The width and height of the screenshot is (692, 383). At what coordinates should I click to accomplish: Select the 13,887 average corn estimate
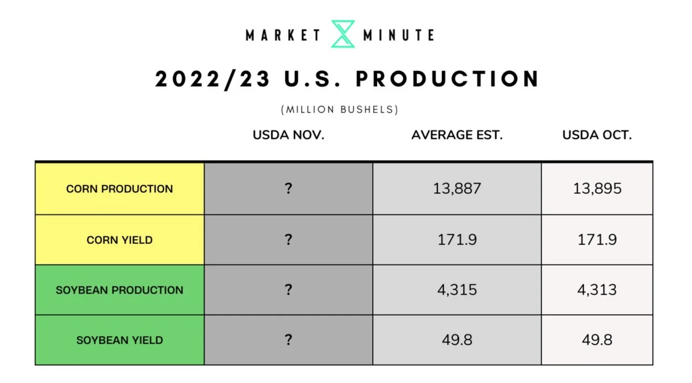click(457, 189)
